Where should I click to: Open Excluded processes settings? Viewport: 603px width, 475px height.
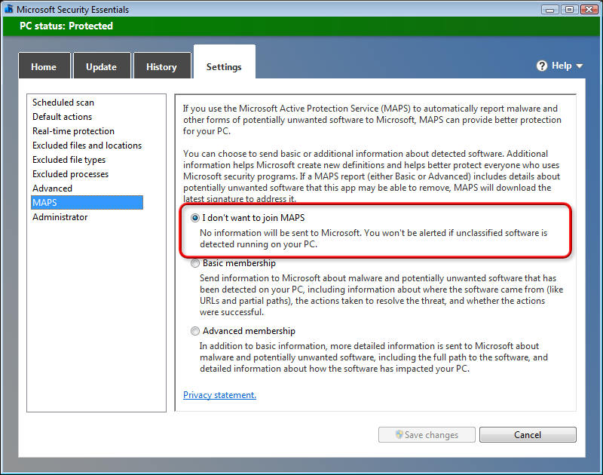click(x=70, y=174)
